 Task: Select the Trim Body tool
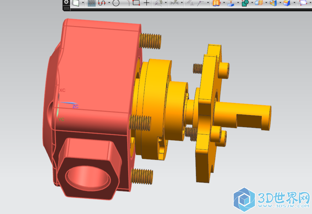coord(259,3)
